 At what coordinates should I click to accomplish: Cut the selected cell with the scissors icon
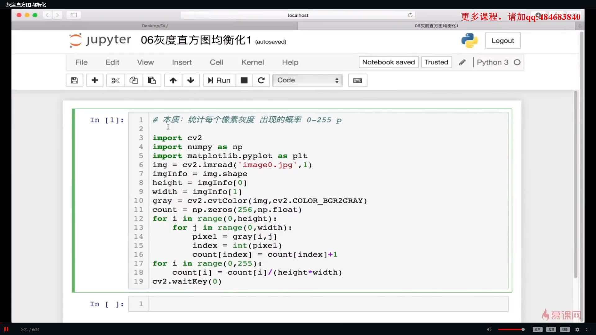115,80
